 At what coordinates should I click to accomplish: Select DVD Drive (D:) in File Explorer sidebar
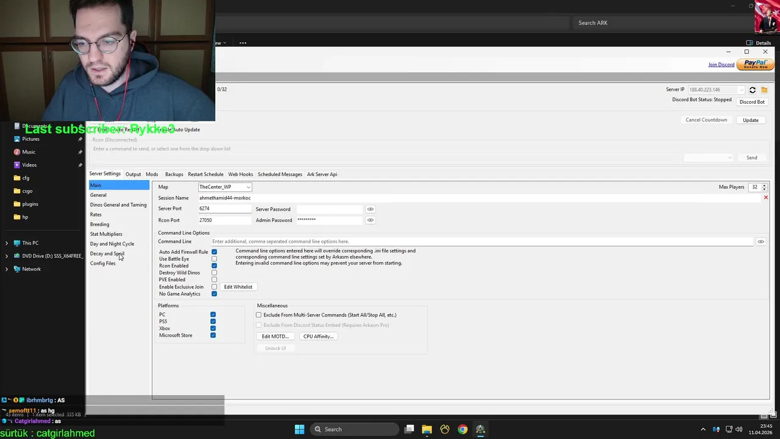coord(52,256)
